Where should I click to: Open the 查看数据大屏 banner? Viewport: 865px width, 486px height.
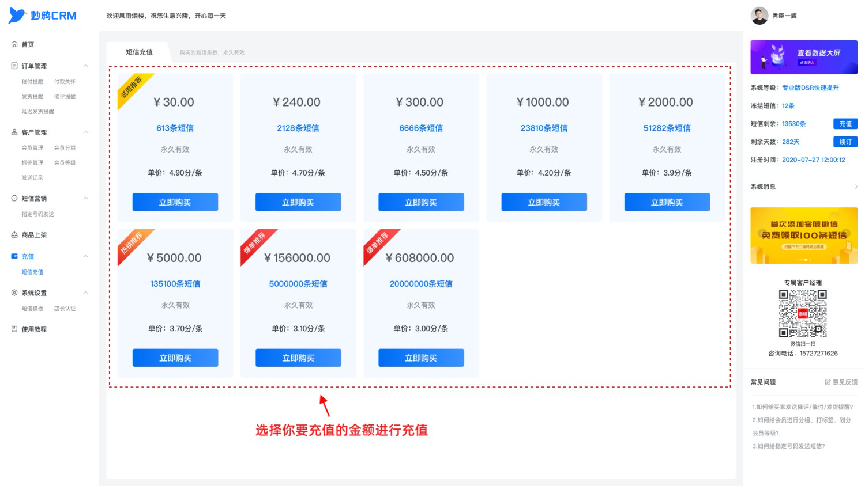804,57
